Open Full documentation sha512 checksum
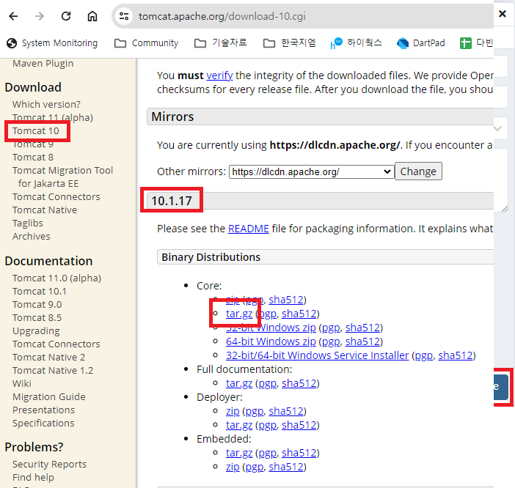Screen dimensions: 515x488 point(299,383)
